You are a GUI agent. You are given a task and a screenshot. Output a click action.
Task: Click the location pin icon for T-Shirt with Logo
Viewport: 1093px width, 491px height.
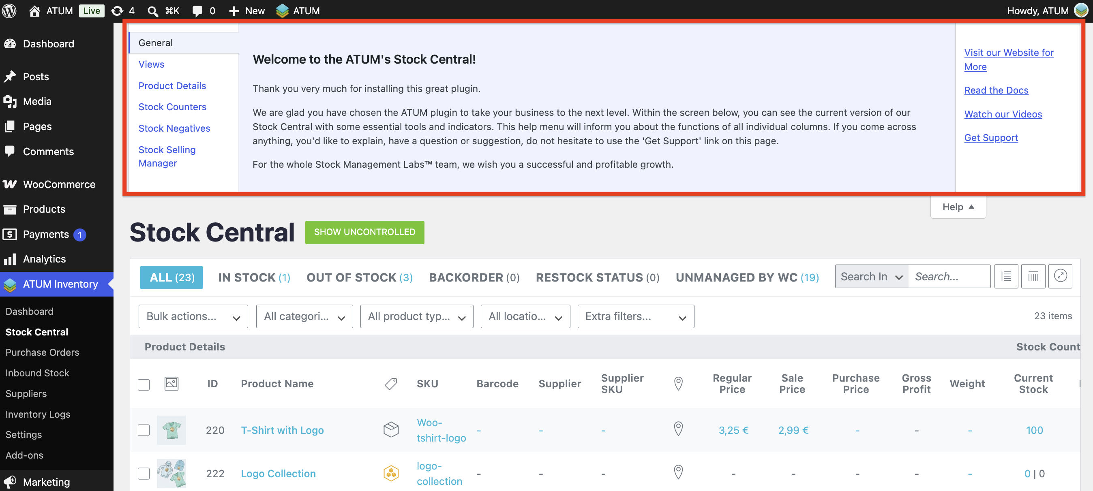(x=678, y=429)
